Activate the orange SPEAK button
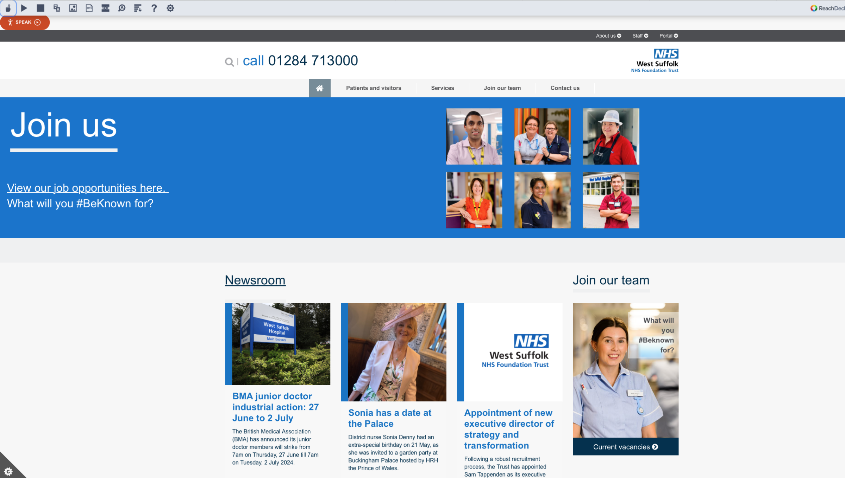Screen dimensions: 845x478 click(x=25, y=22)
